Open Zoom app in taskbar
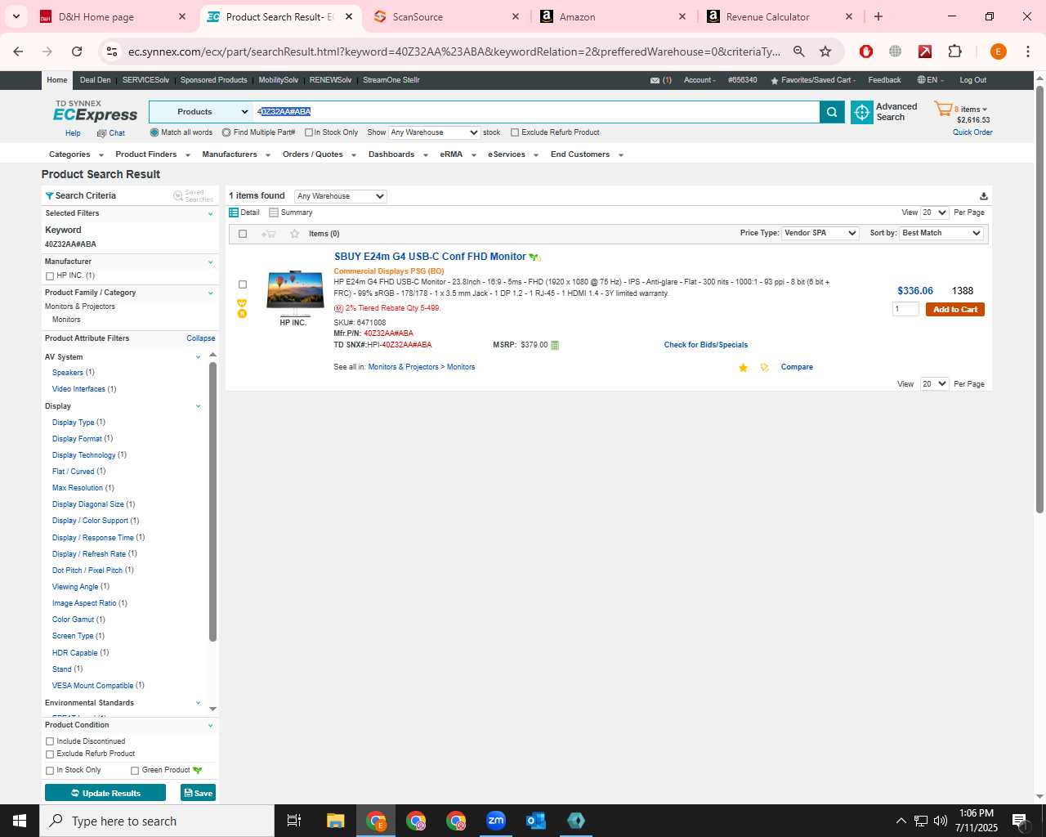This screenshot has width=1046, height=837. pos(496,821)
